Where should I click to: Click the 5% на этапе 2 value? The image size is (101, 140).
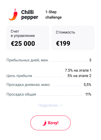click(80, 76)
